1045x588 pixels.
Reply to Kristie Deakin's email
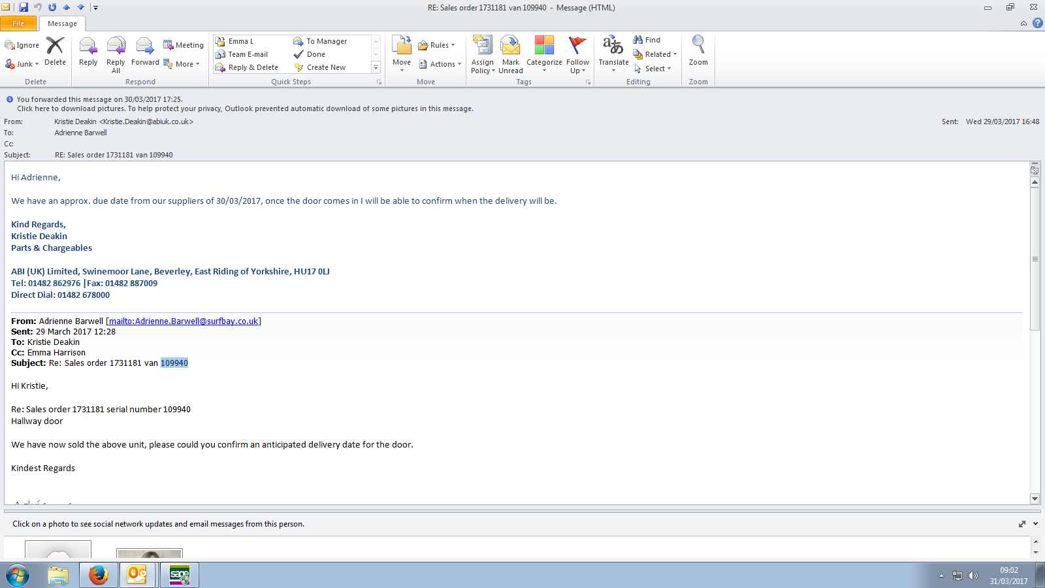coord(88,52)
